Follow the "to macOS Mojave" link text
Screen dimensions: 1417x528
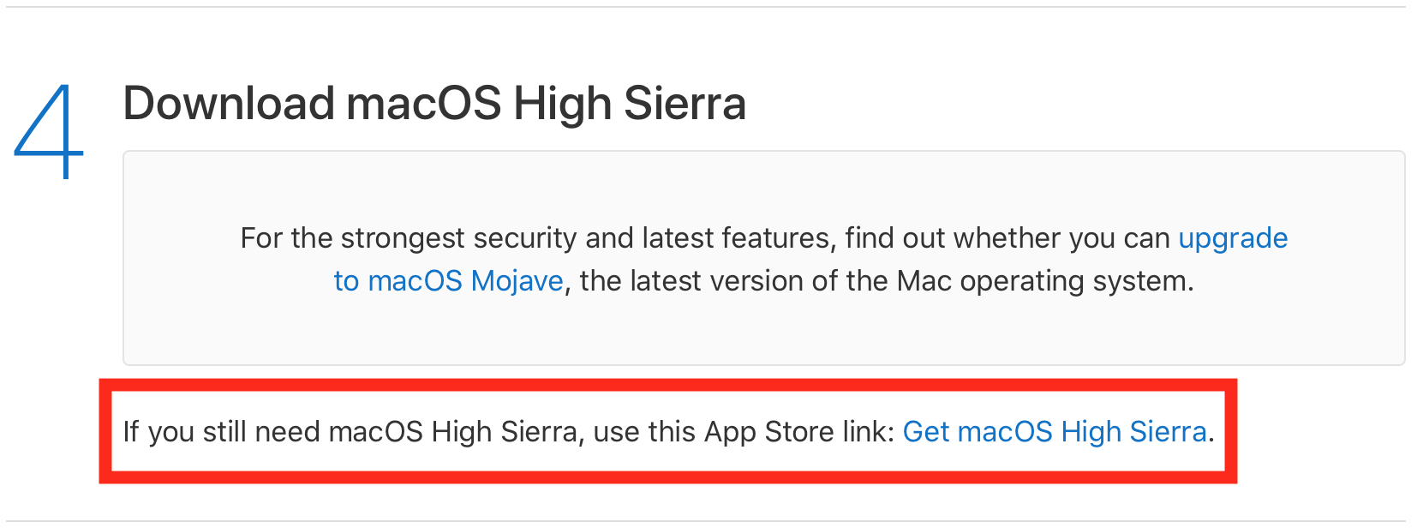[x=448, y=280]
